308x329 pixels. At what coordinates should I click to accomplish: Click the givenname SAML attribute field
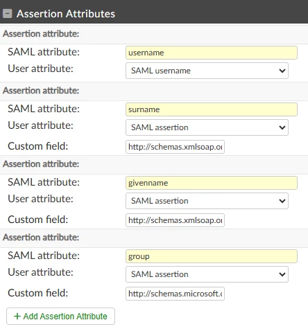[x=212, y=183]
